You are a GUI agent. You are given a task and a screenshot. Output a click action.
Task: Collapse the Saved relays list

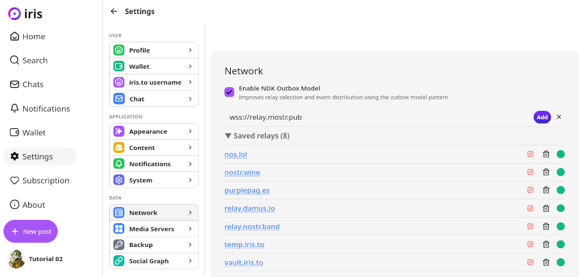click(x=228, y=136)
